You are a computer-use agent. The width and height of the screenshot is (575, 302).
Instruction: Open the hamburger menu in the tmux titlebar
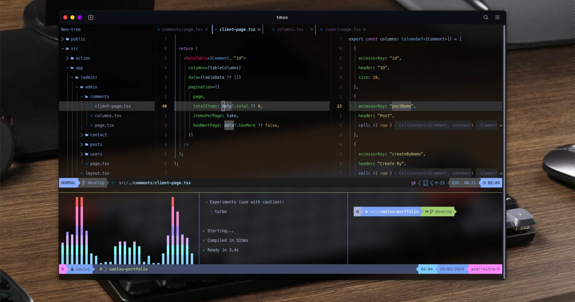(x=497, y=17)
